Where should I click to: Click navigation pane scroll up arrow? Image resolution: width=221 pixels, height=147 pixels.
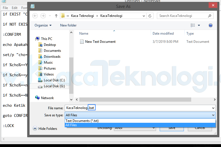71,32
